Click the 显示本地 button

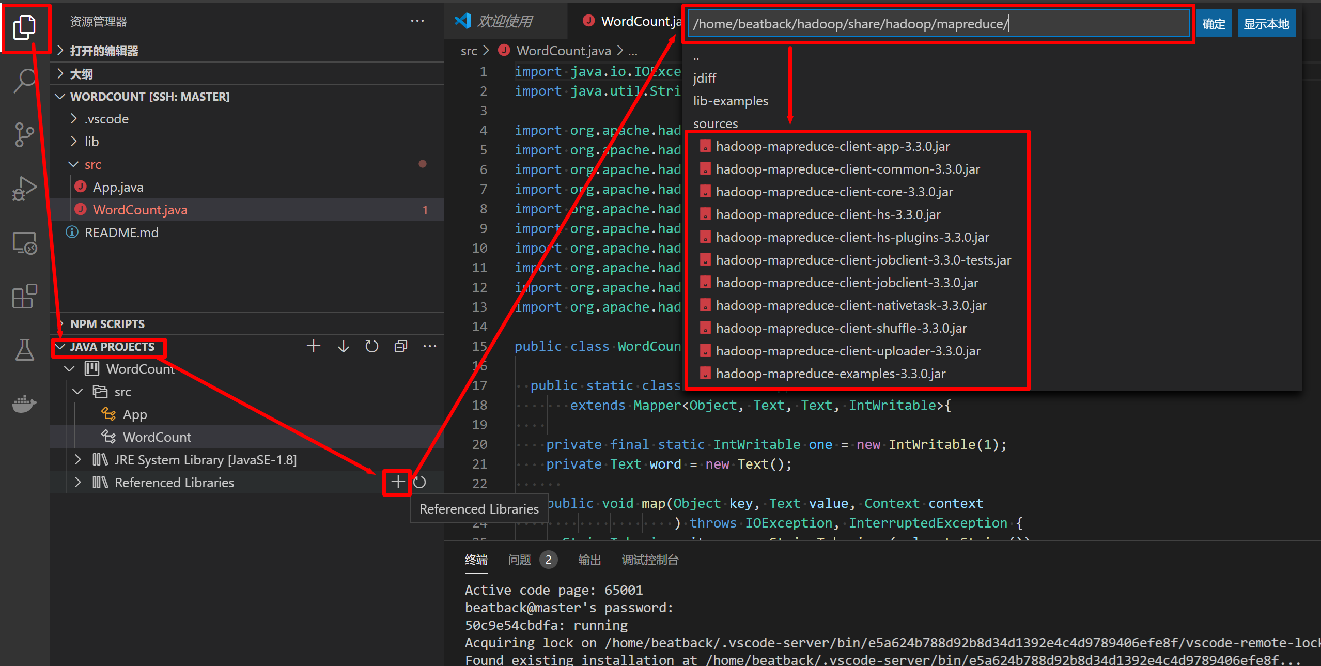tap(1266, 23)
